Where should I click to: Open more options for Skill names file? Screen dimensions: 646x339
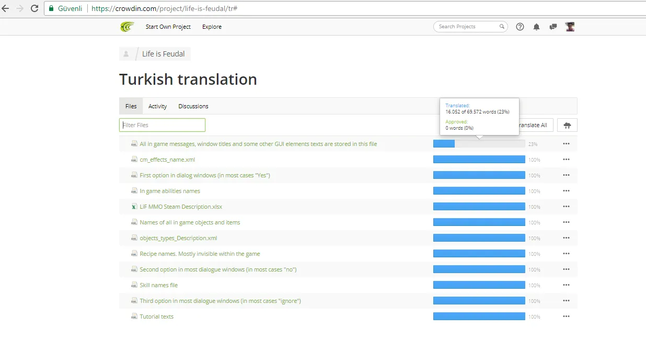(566, 285)
